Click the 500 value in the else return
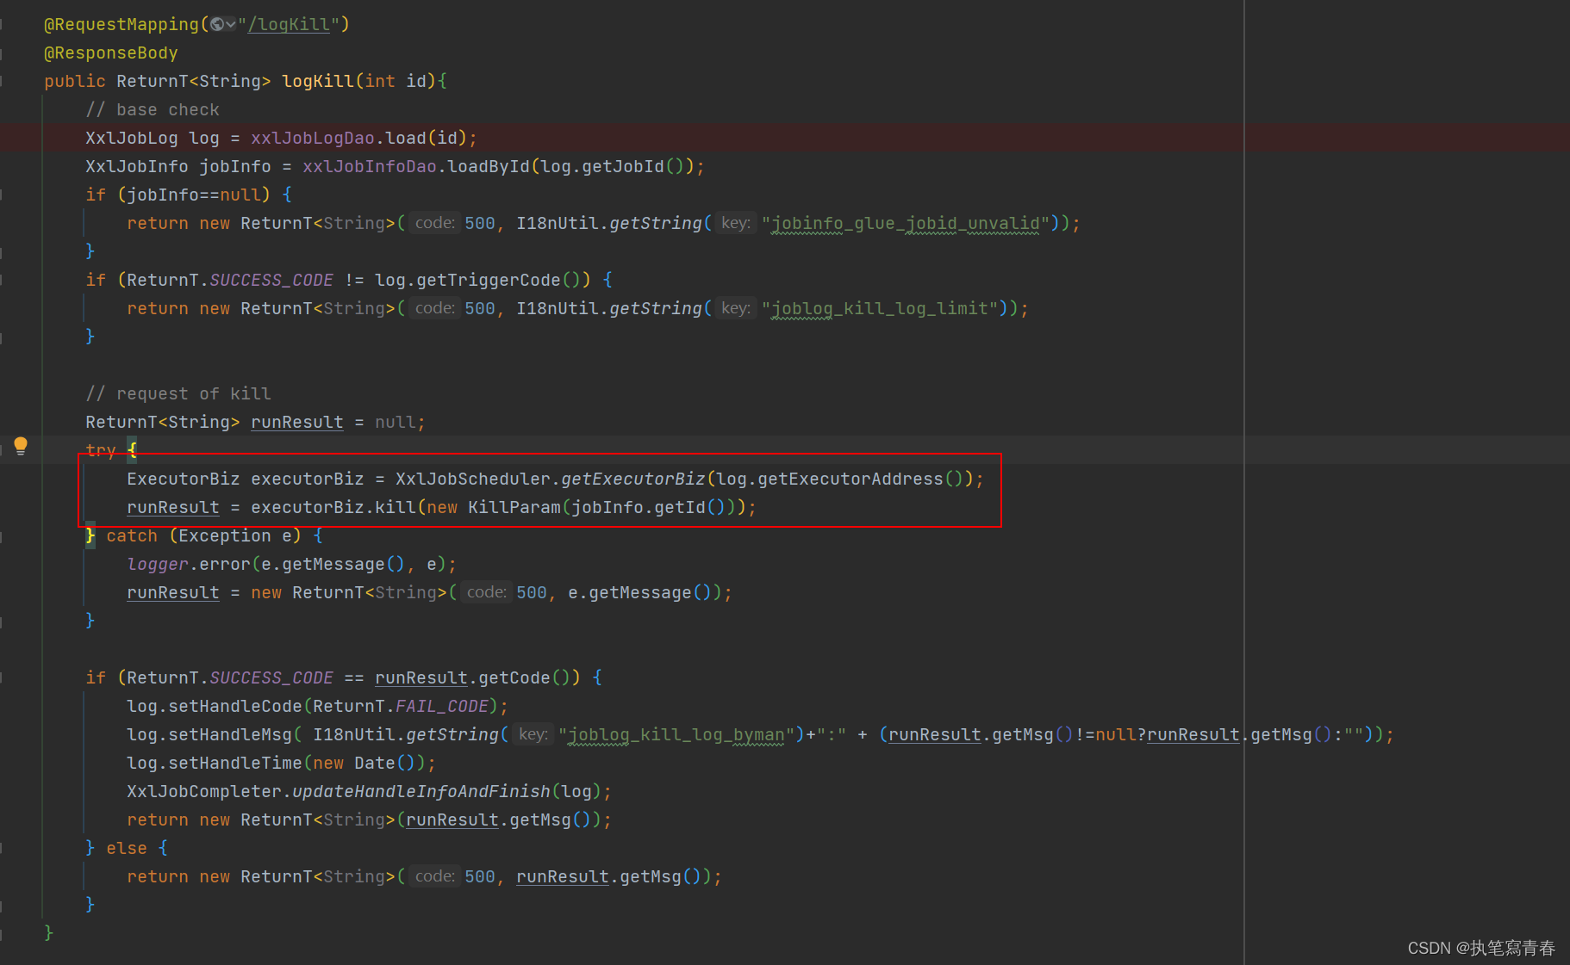Viewport: 1570px width, 965px height. [x=480, y=876]
